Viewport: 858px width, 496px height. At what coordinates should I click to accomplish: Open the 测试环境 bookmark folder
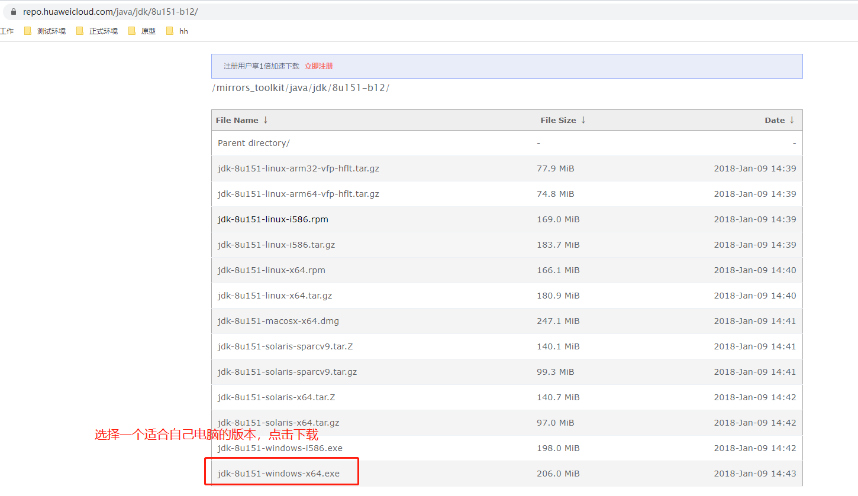(x=45, y=31)
